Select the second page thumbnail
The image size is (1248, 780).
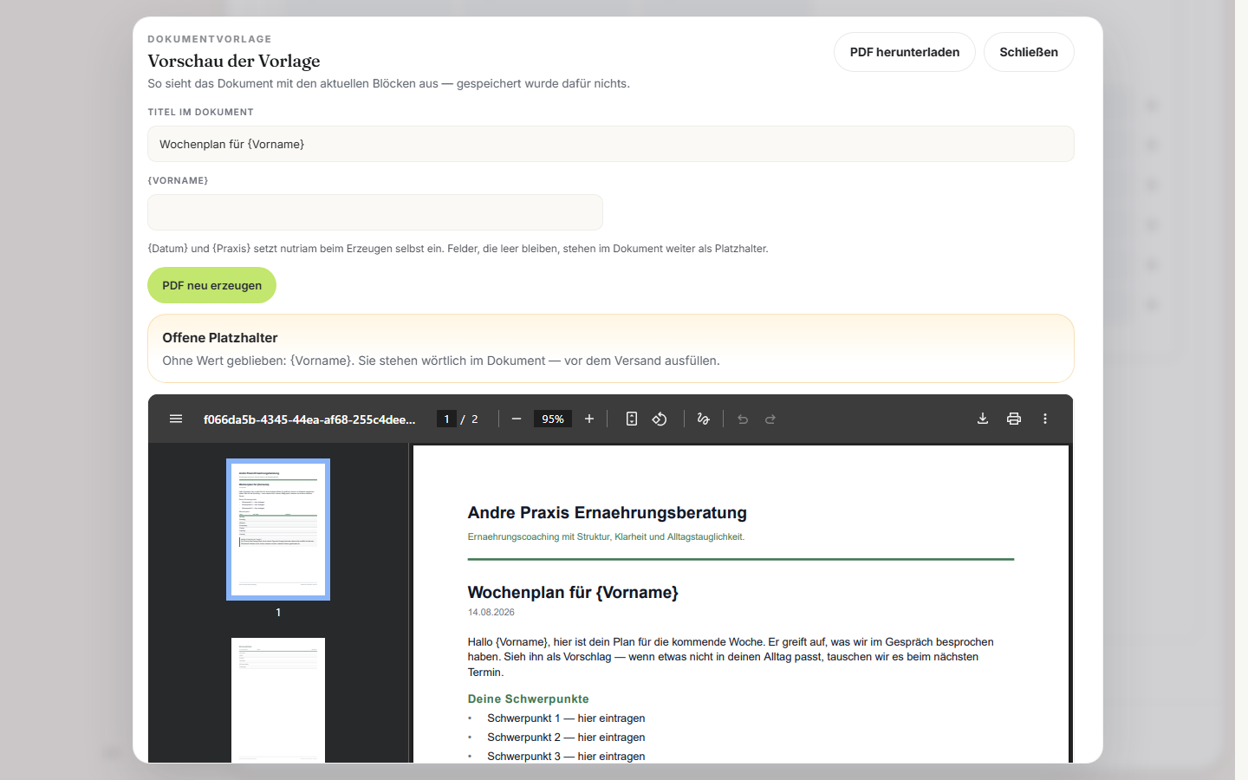pyautogui.click(x=278, y=700)
